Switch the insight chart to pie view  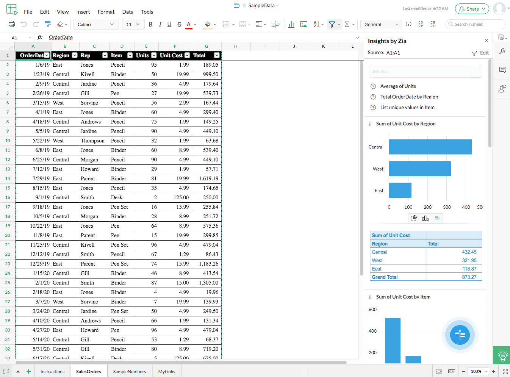[414, 218]
